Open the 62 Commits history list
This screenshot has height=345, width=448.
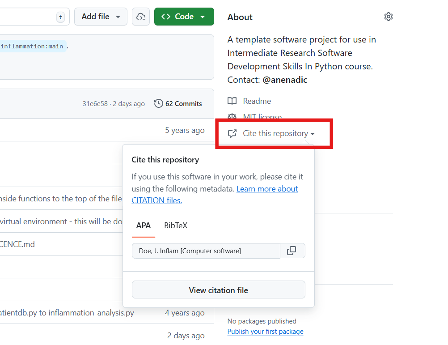pyautogui.click(x=183, y=103)
